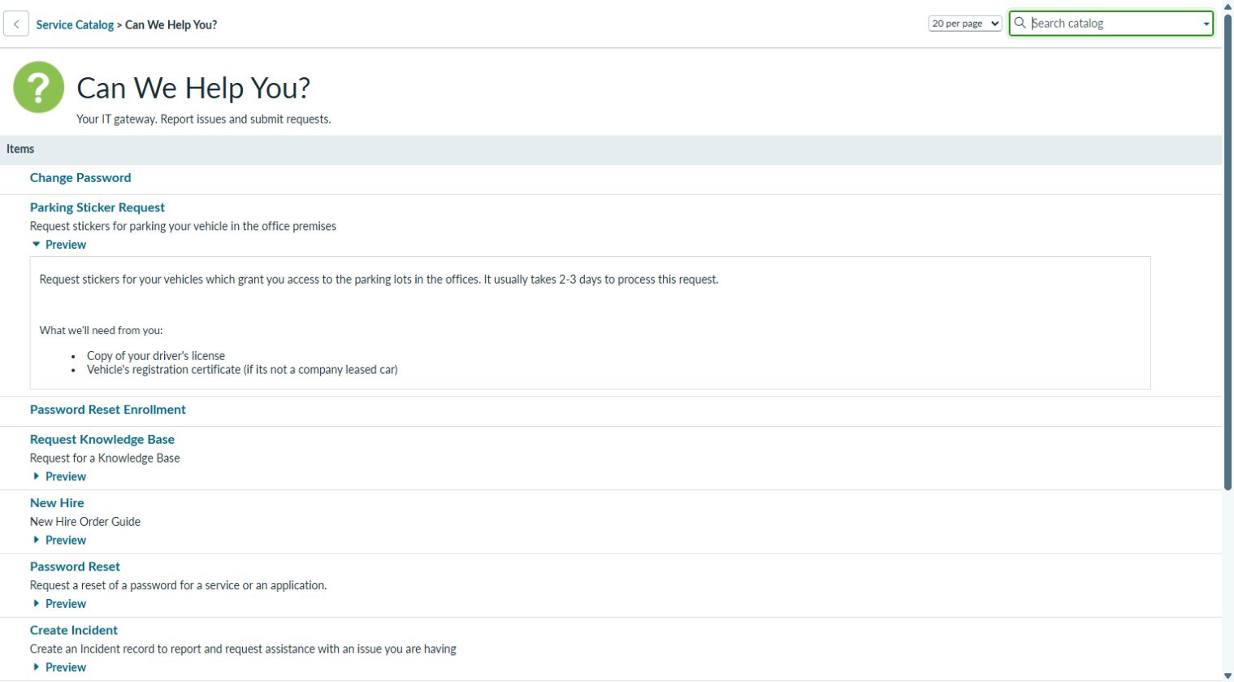Click 'Vehicle's registration certificate' bullet text
The image size is (1234, 682).
242,369
